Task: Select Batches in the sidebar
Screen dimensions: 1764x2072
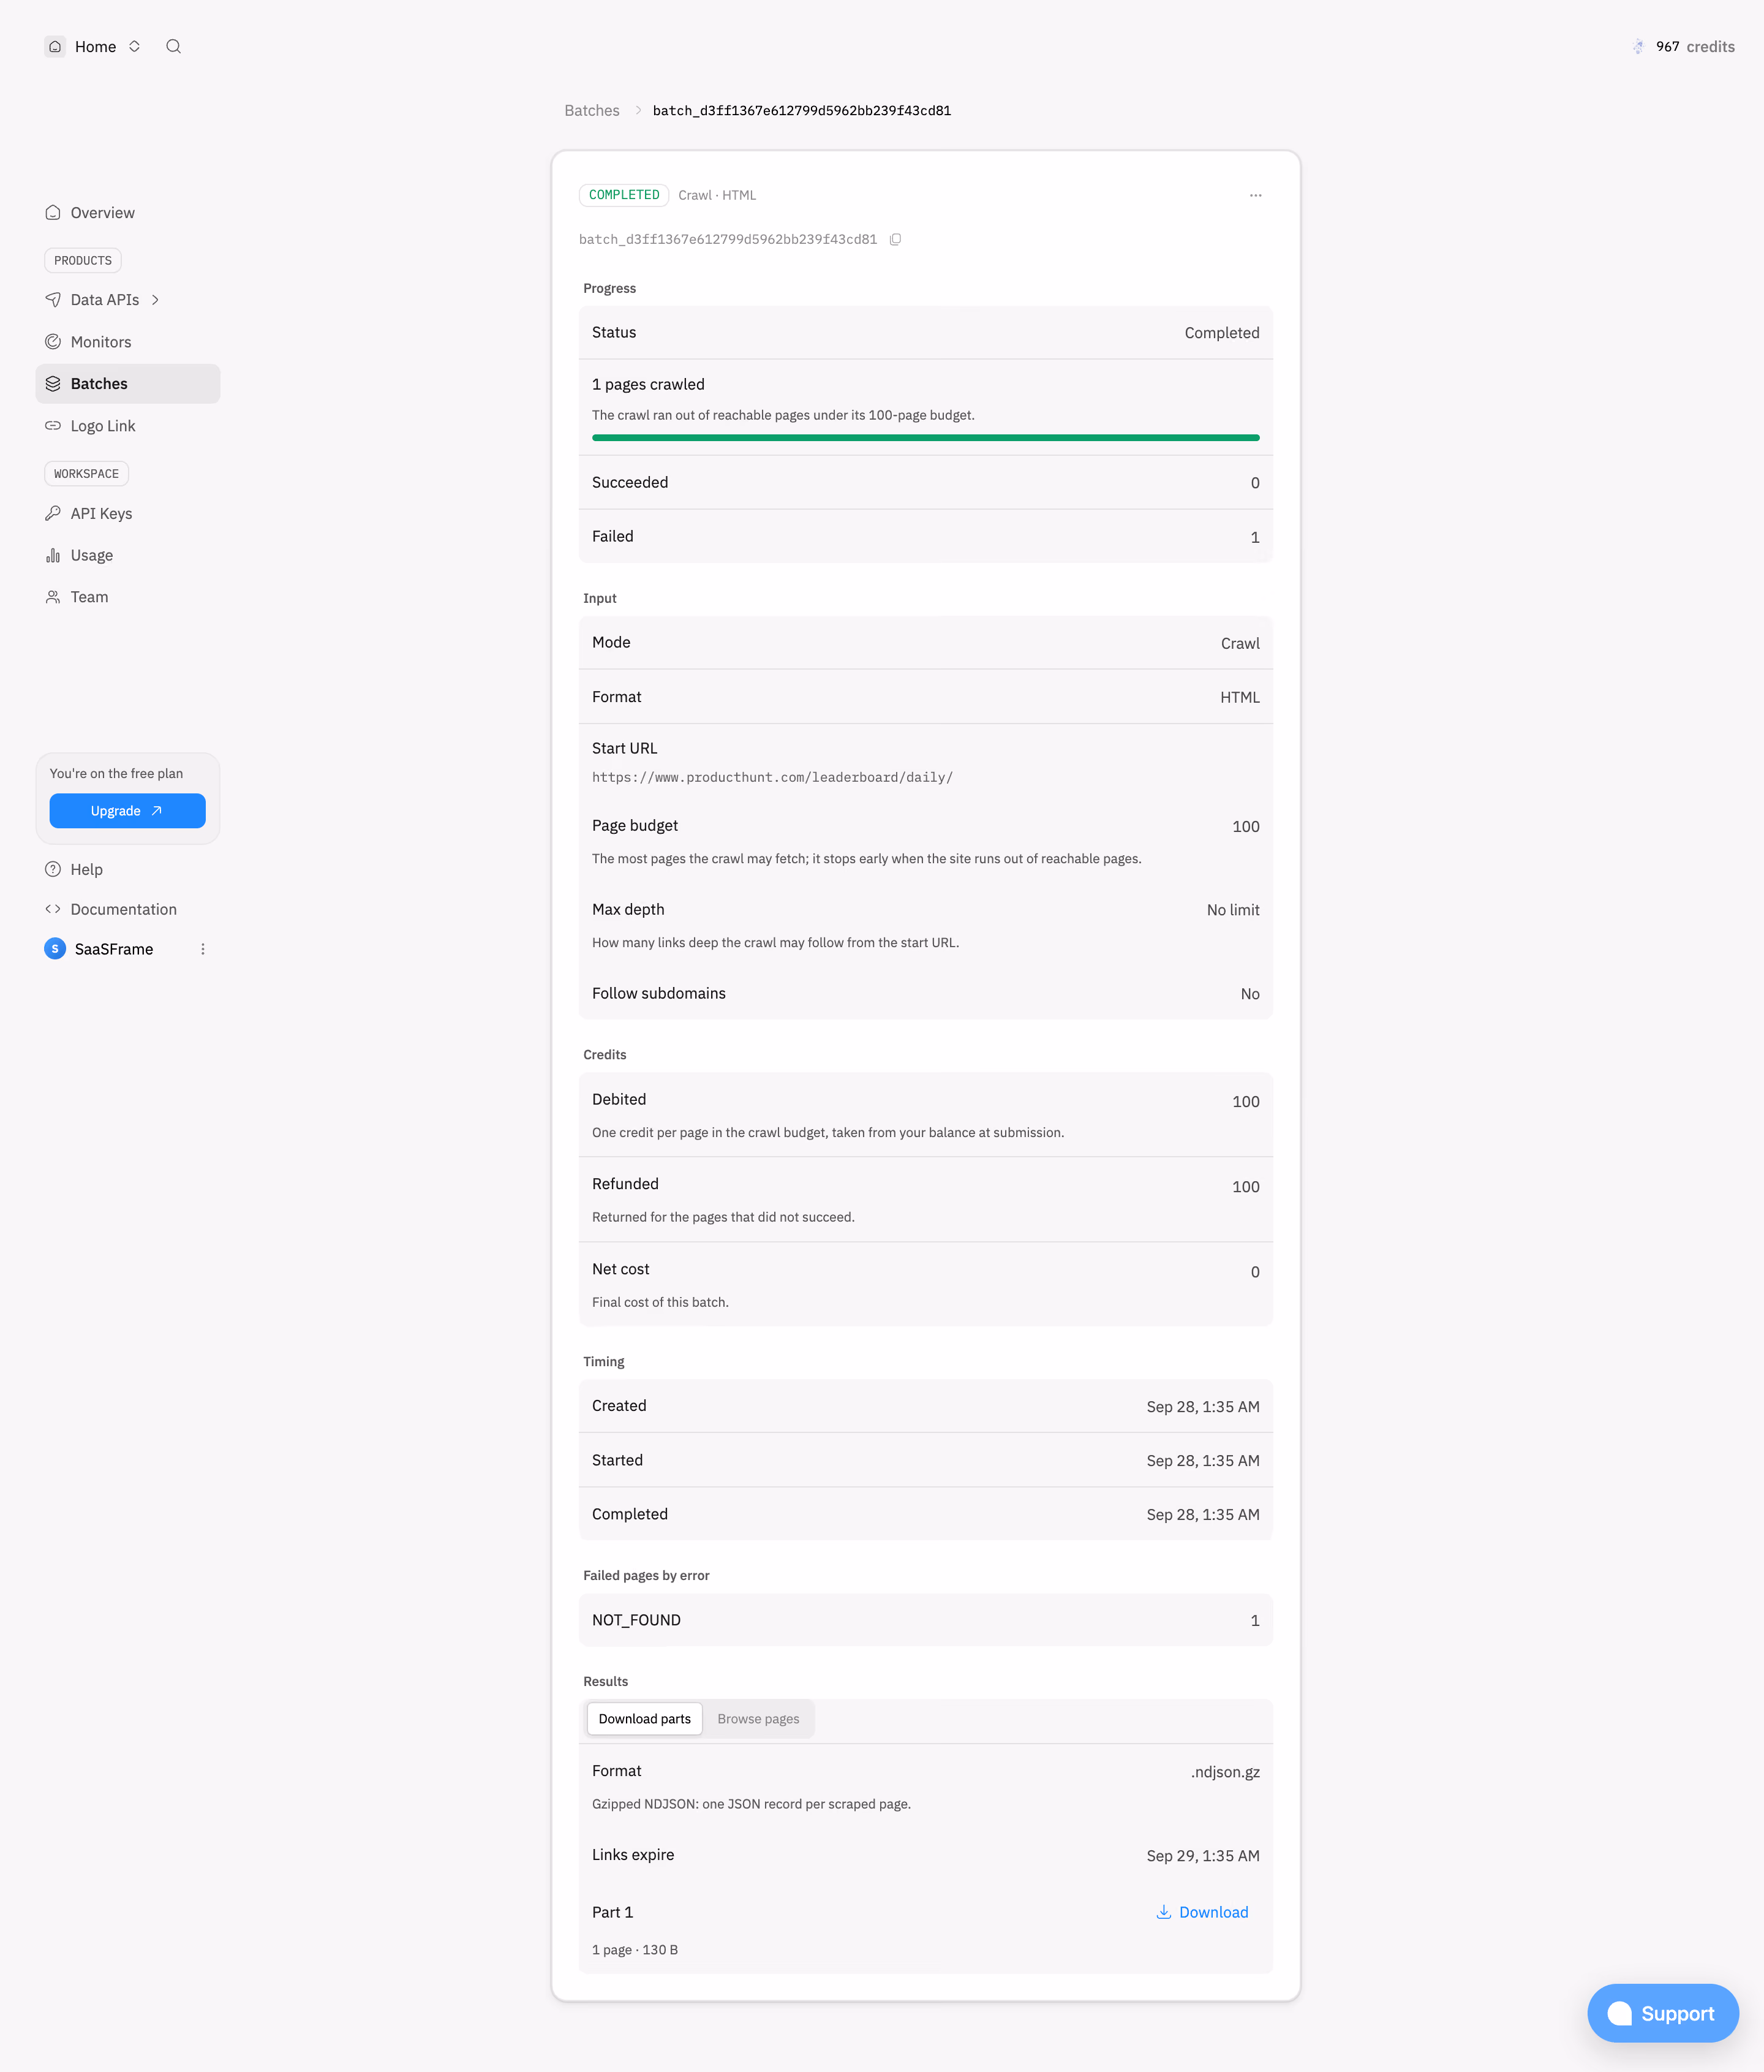Action: point(128,384)
